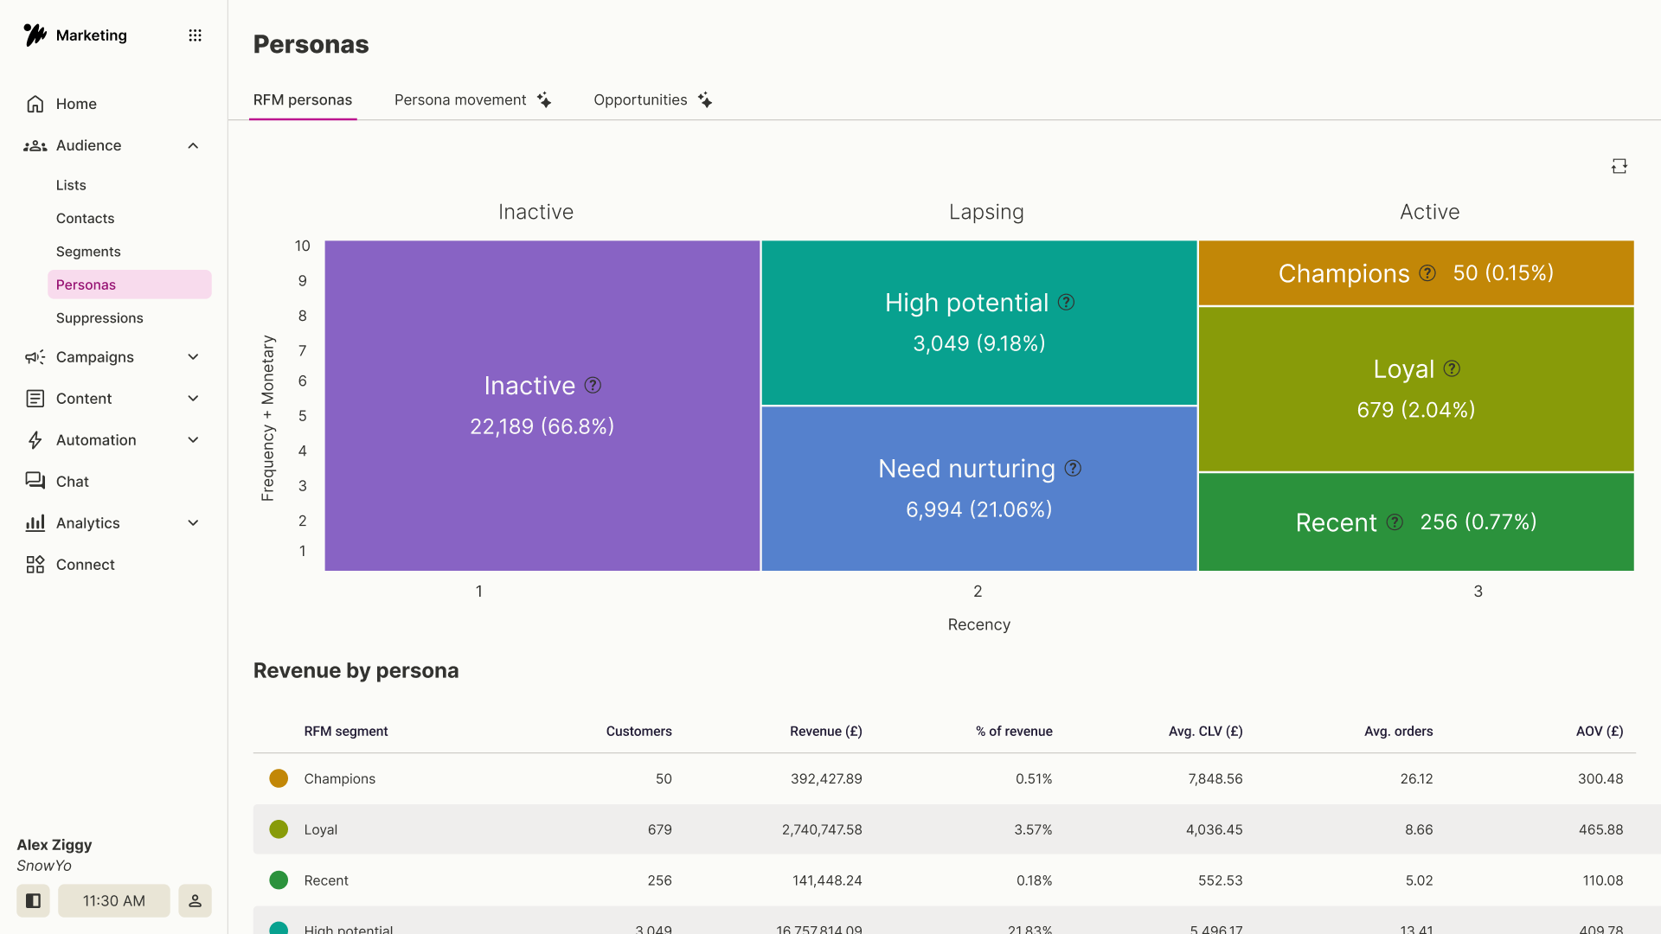This screenshot has width=1661, height=934.
Task: Switch to the Opportunities tab
Action: [653, 100]
